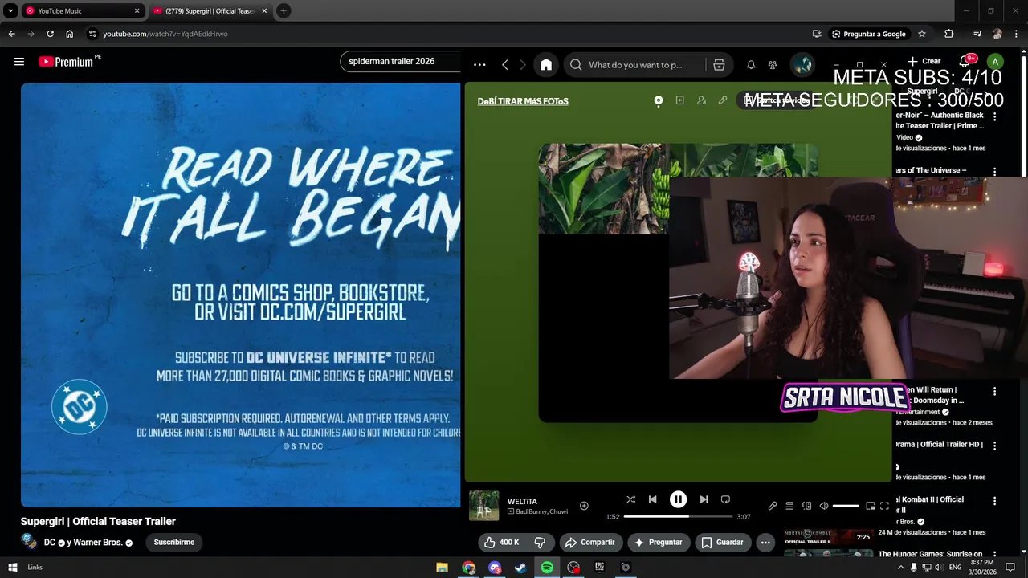The image size is (1028, 578).
Task: Mute Spotify volume
Action: coord(823,506)
